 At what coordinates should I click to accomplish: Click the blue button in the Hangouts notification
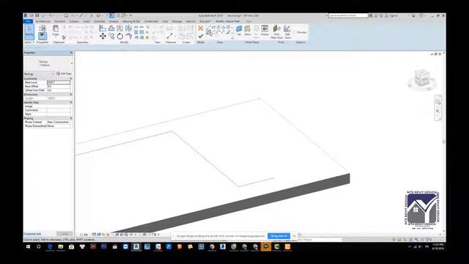pos(278,236)
